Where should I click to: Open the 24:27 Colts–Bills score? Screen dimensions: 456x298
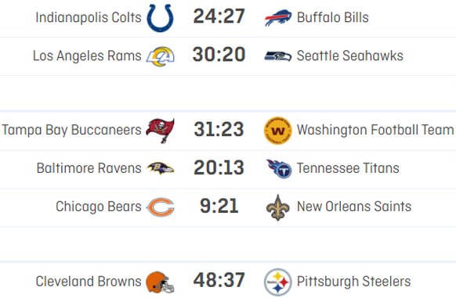tap(219, 16)
